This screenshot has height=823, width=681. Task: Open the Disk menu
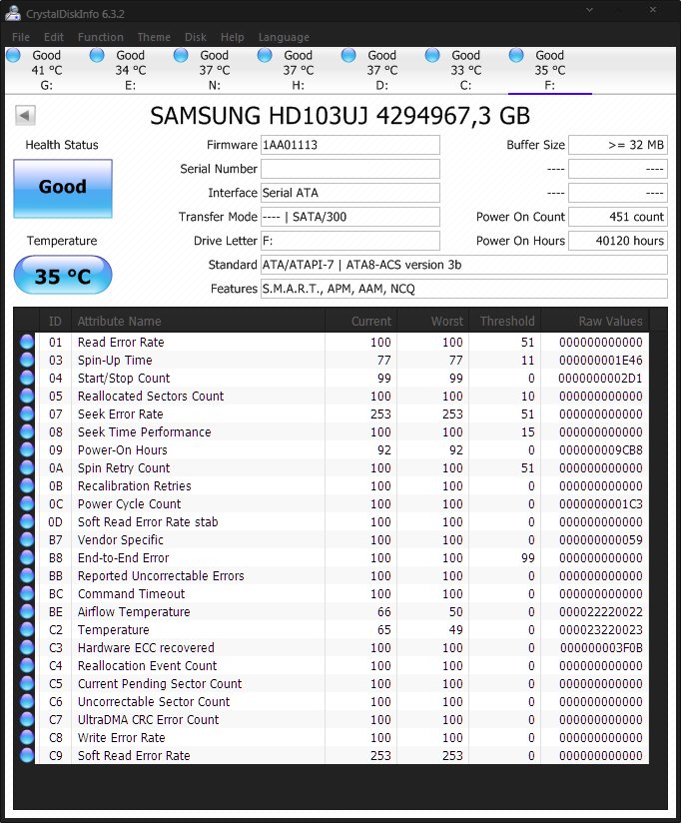[196, 37]
